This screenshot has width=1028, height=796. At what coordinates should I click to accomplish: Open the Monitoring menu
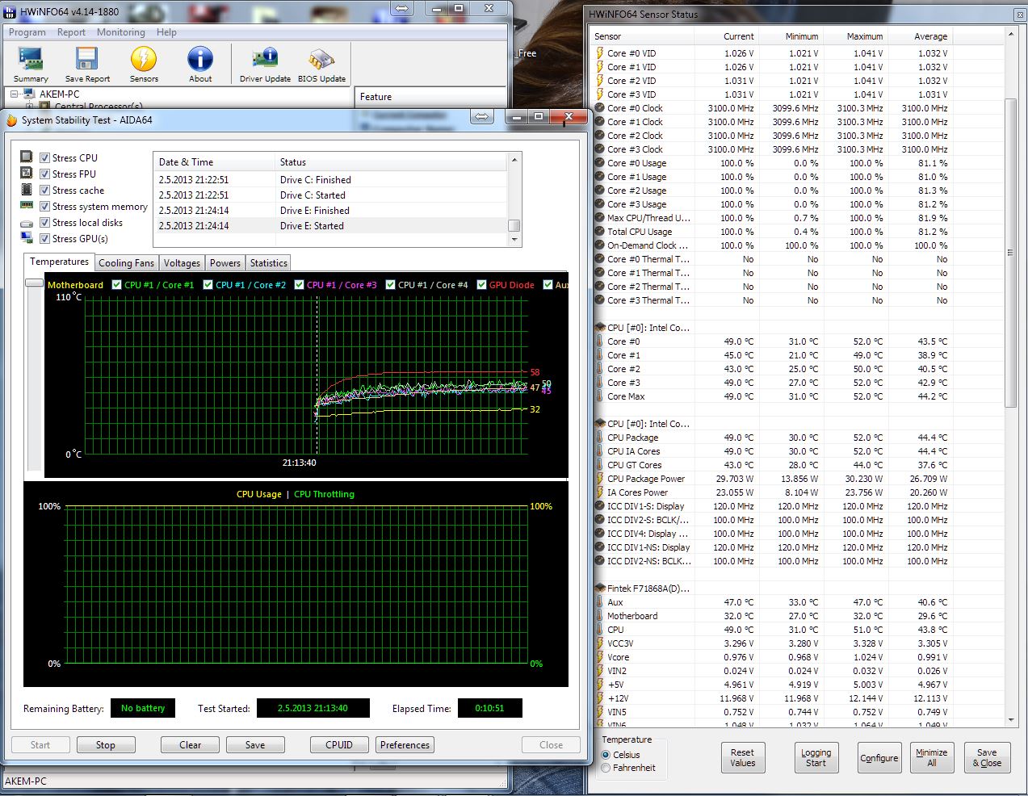pos(120,32)
